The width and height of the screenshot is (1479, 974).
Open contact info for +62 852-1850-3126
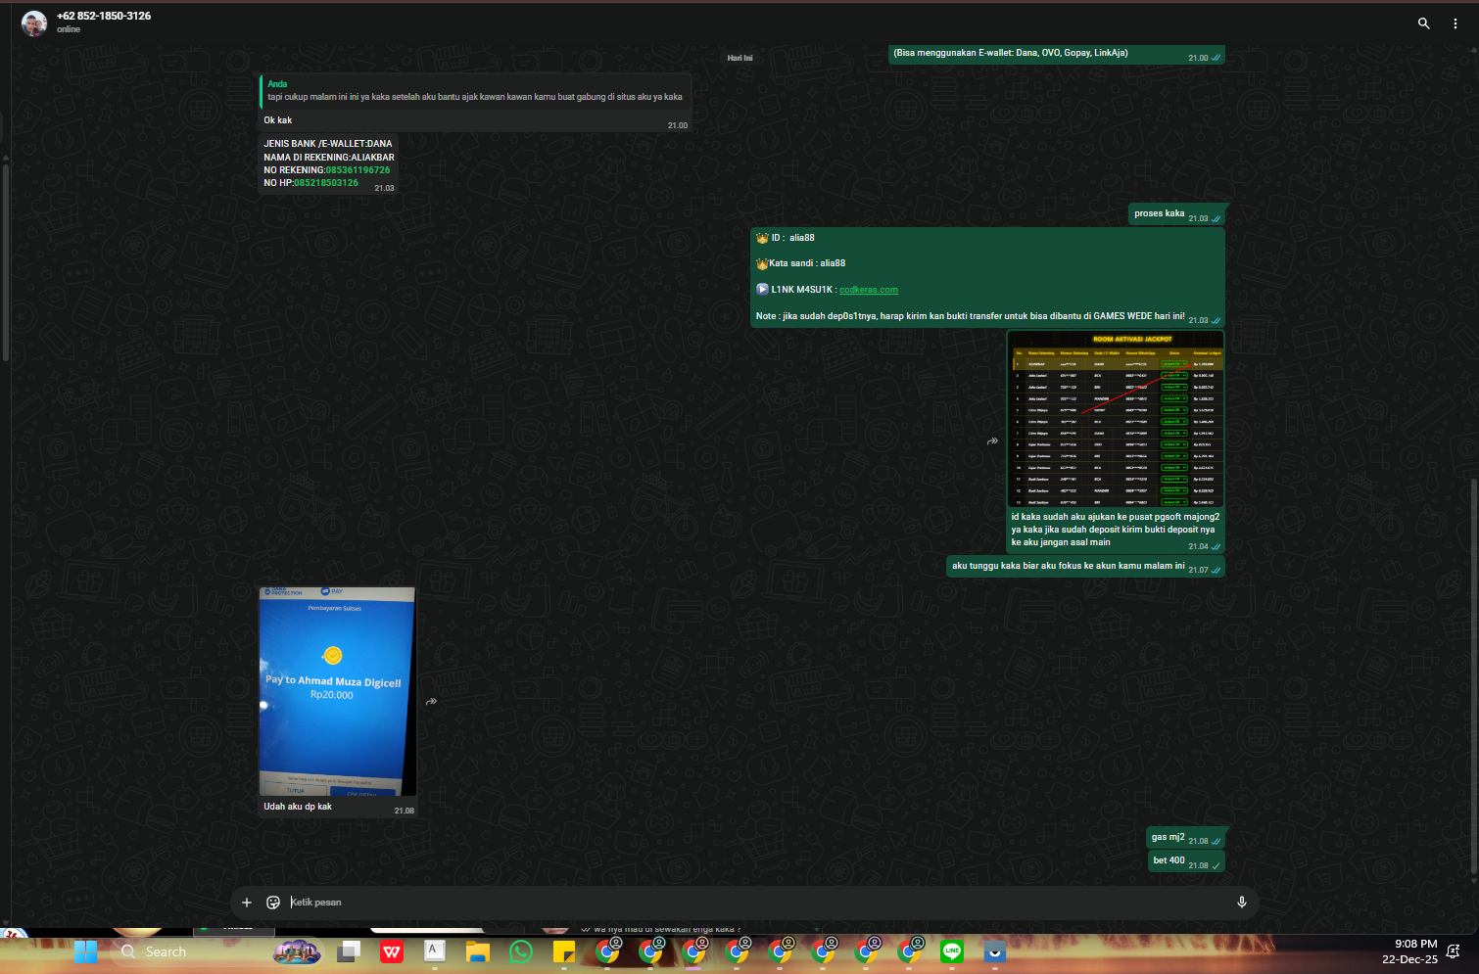[x=104, y=16]
